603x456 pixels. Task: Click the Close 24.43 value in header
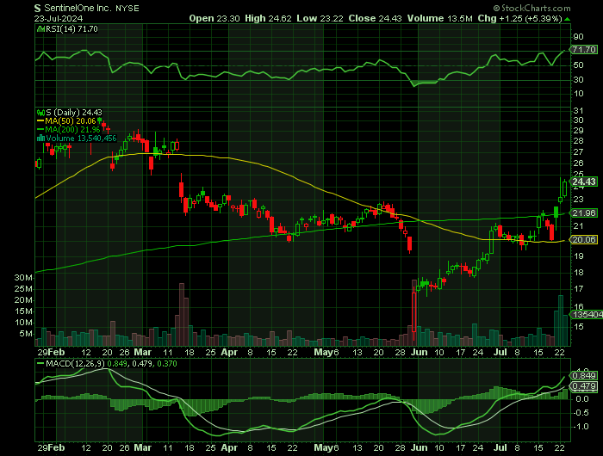point(376,18)
